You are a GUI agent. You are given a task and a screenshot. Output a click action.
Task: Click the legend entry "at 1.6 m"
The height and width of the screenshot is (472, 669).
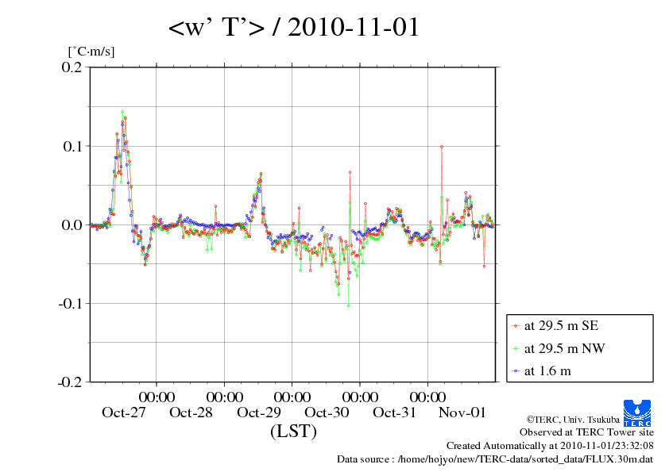[x=547, y=371]
